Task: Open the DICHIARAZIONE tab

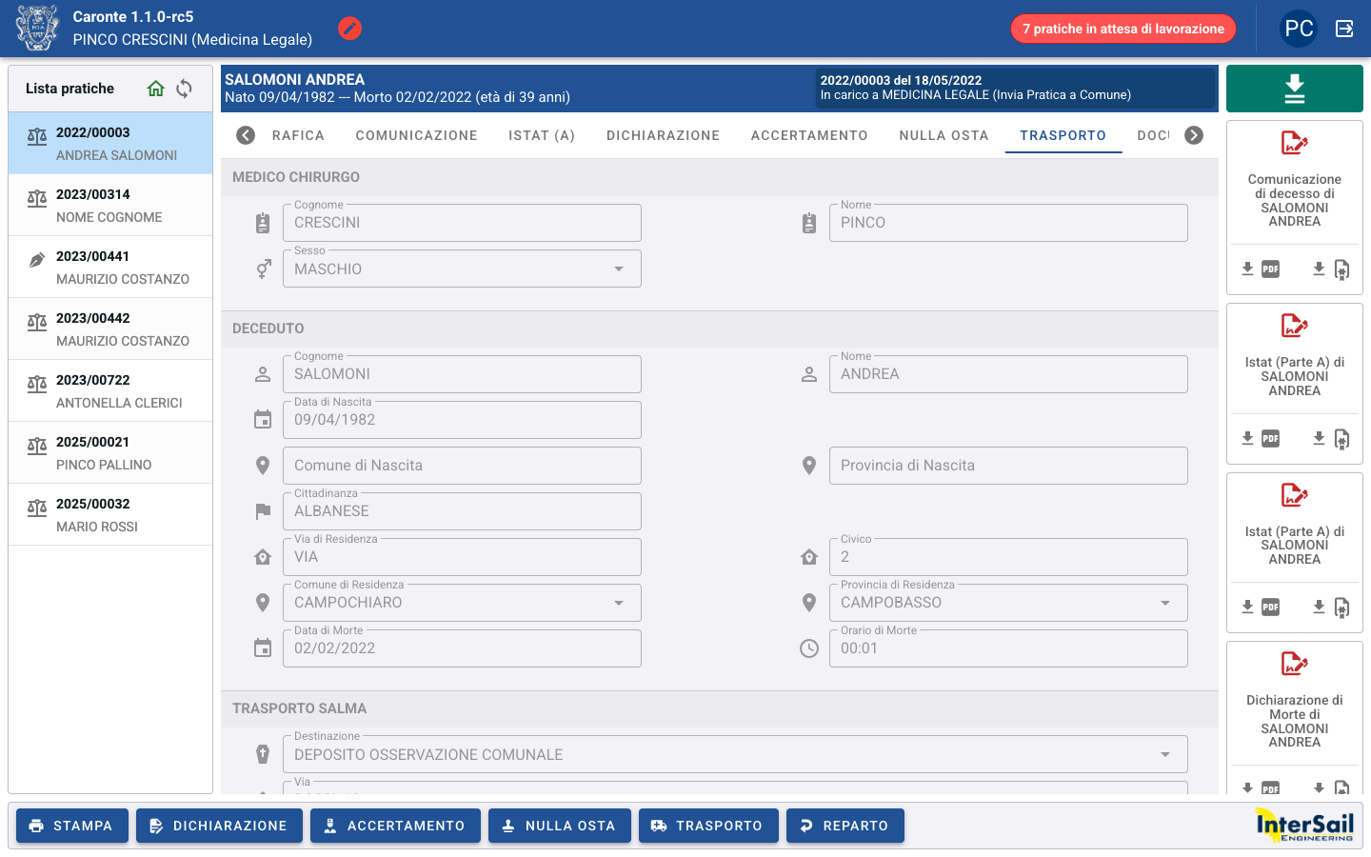Action: coord(664,135)
